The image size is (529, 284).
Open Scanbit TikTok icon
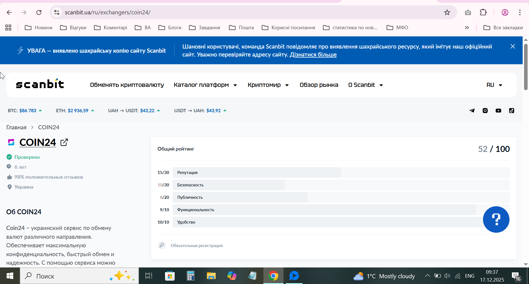[512, 111]
